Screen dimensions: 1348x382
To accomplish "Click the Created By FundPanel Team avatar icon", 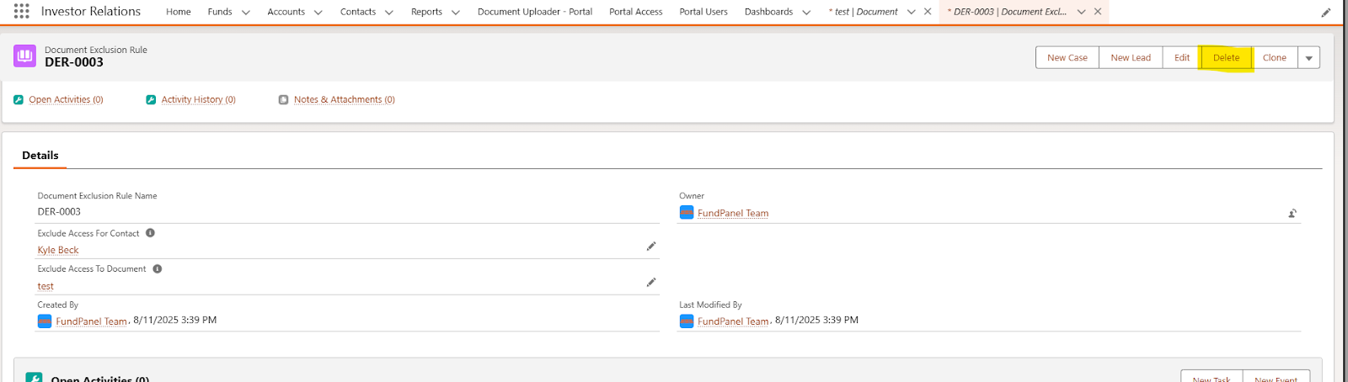I will [45, 321].
